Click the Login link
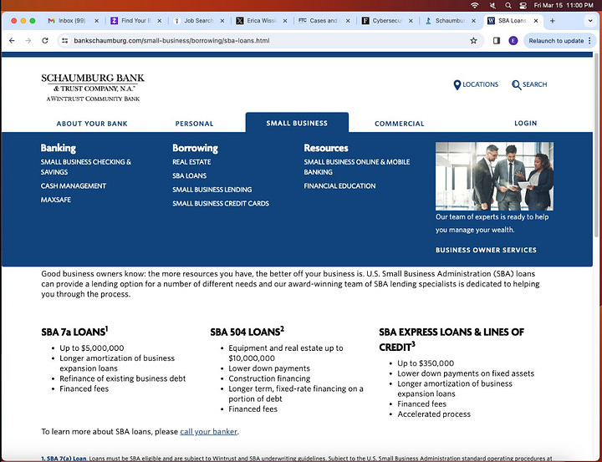The width and height of the screenshot is (602, 462). tap(526, 123)
